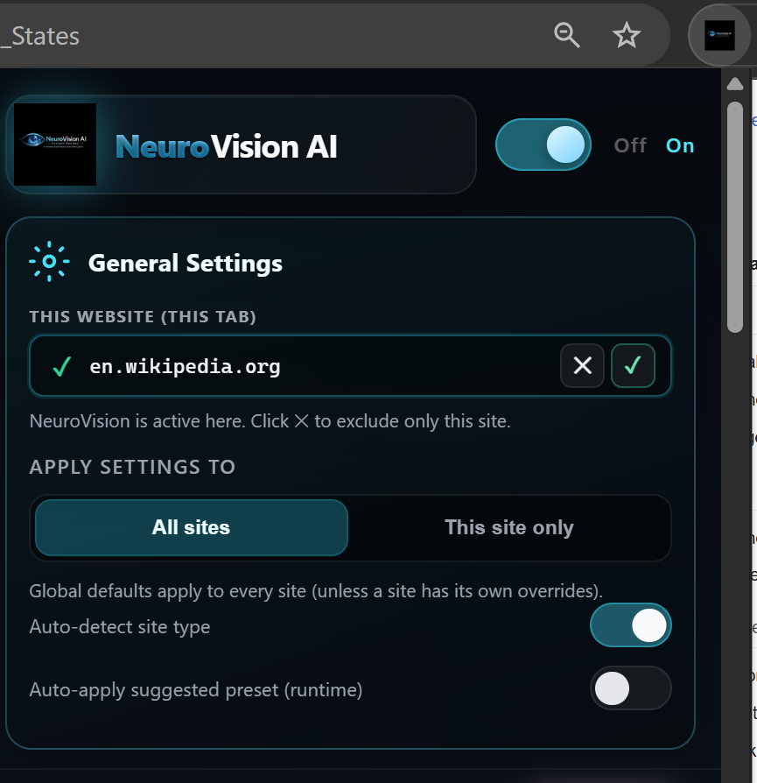
Task: Disable Auto-detect site type toggle
Action: pos(631,625)
